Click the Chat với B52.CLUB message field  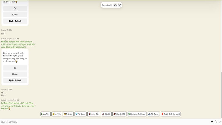point(103,122)
